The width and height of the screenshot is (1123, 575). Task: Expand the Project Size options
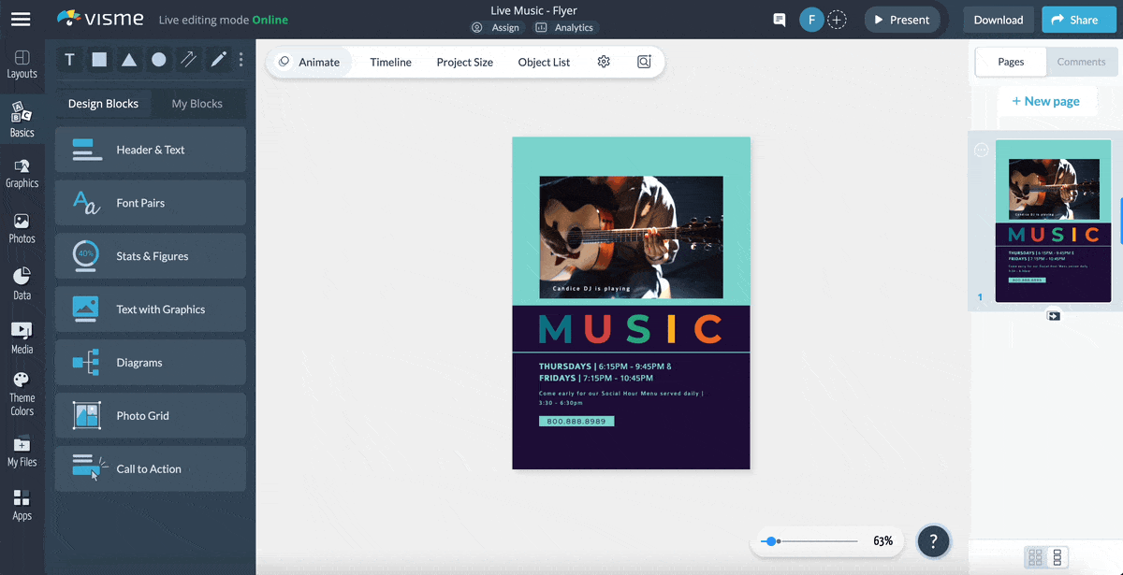click(x=465, y=62)
